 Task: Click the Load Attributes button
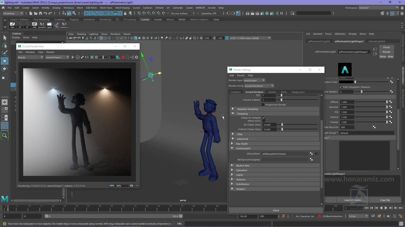pos(352,200)
